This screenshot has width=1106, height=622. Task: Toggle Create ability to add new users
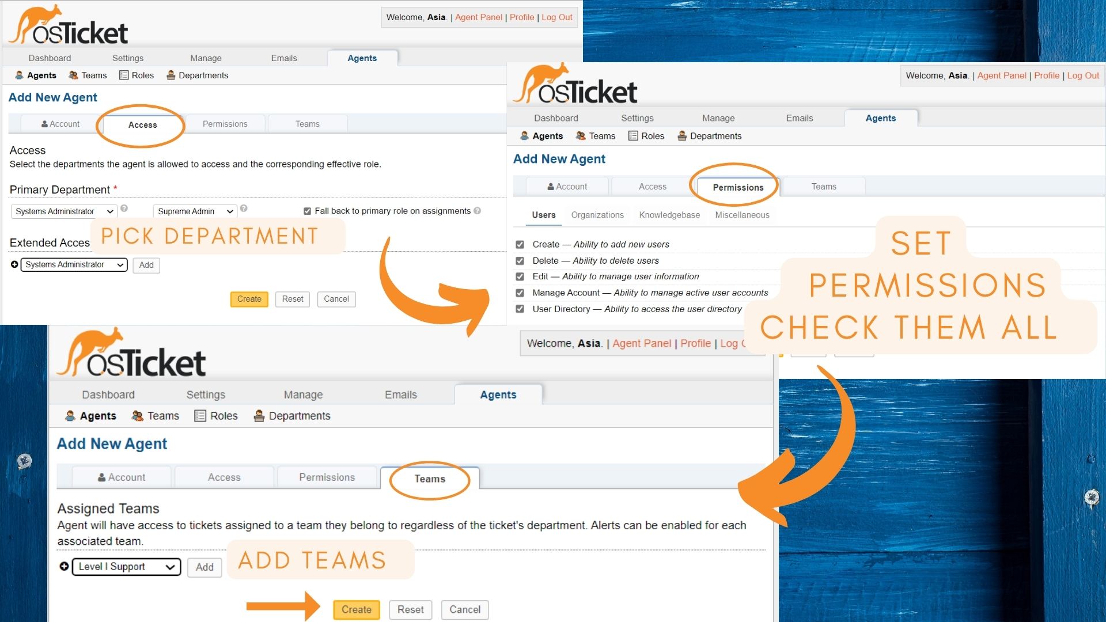click(520, 244)
